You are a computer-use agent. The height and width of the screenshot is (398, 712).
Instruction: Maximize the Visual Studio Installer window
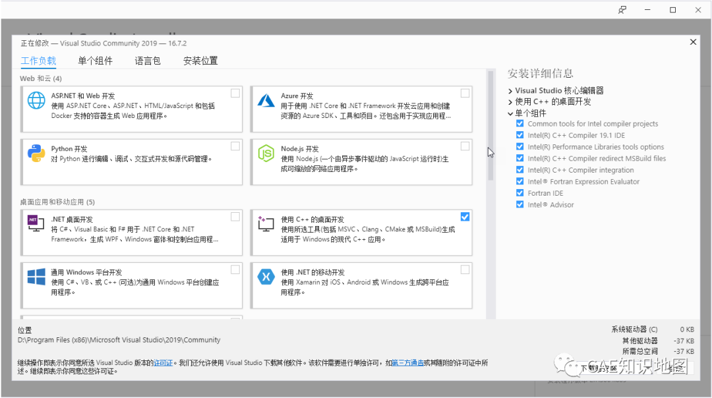(673, 10)
